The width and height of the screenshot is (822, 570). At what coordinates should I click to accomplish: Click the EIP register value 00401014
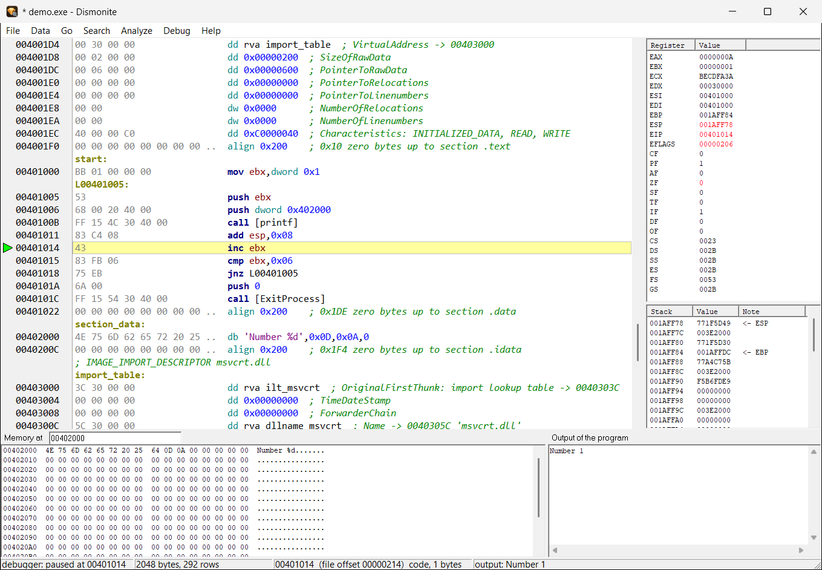pos(716,134)
